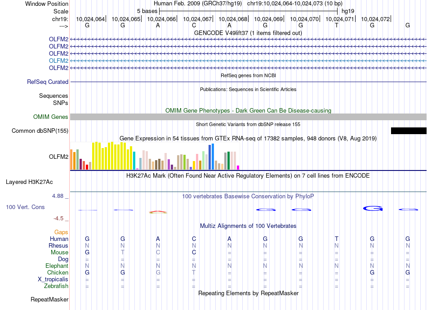This screenshot has height=310, width=427.
Task: Click the chr19: ruler label
Action: point(60,19)
